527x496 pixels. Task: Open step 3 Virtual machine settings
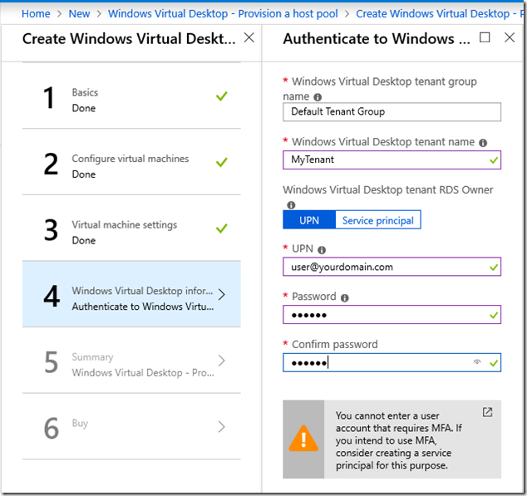click(x=131, y=228)
